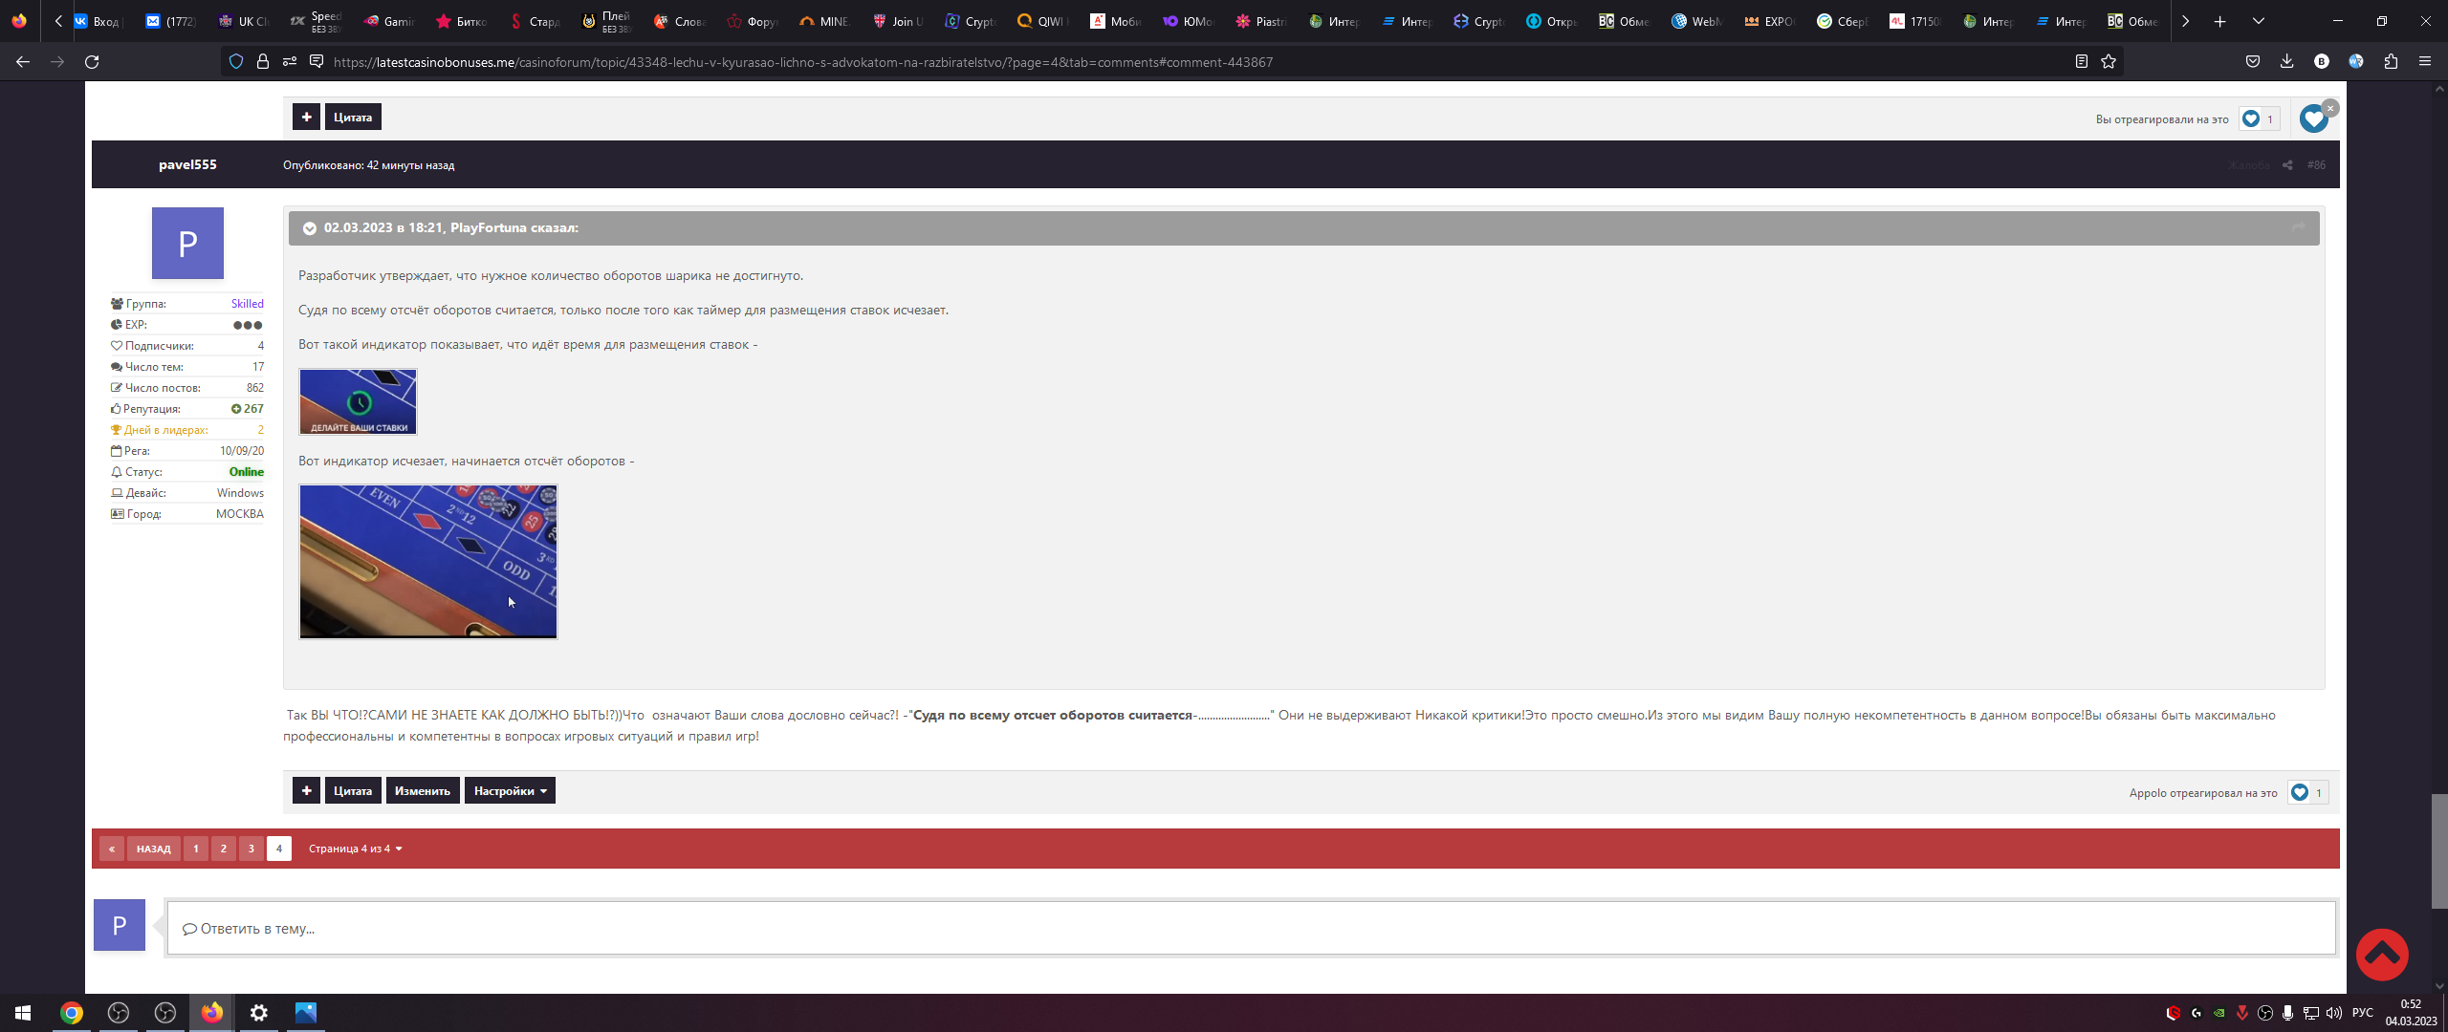Open the browser extensions menu

tap(2391, 62)
